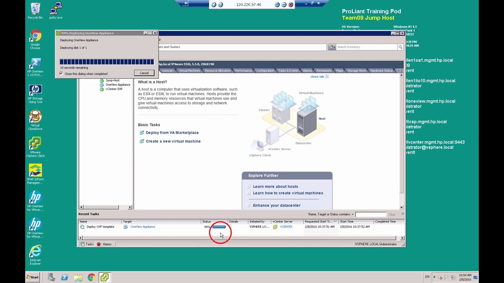Click the Tasks button in status bar

point(87,244)
